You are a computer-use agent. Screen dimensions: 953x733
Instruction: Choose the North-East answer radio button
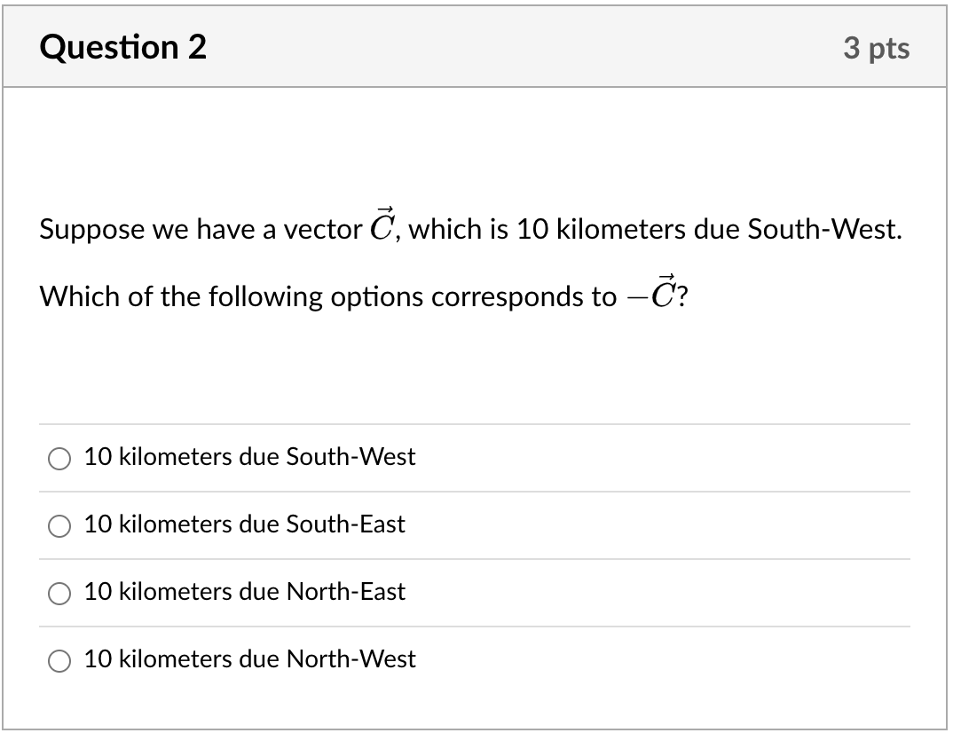59,593
